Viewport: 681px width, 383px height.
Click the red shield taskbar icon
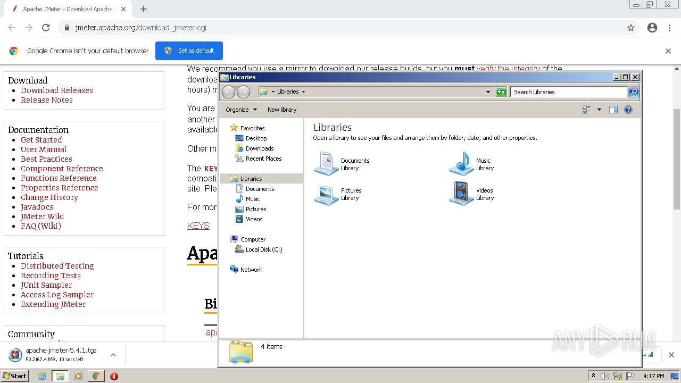[x=114, y=376]
